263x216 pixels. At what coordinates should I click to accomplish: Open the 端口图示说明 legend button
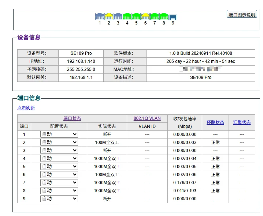click(x=242, y=14)
